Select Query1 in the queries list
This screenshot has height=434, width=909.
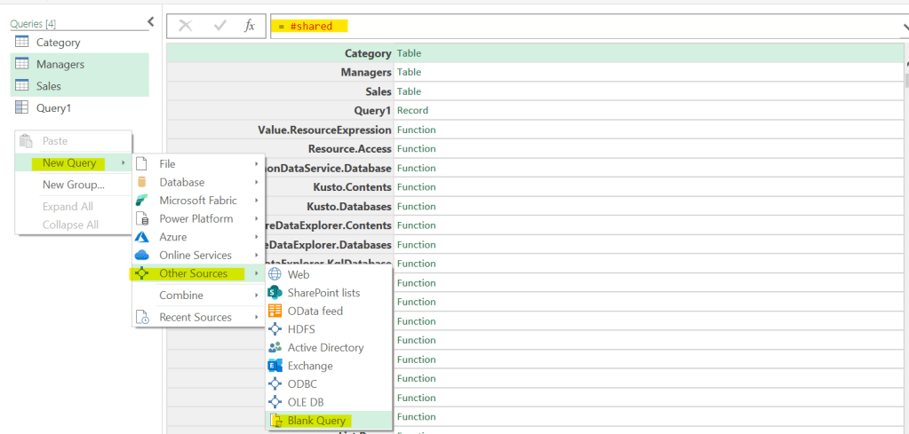coord(53,107)
